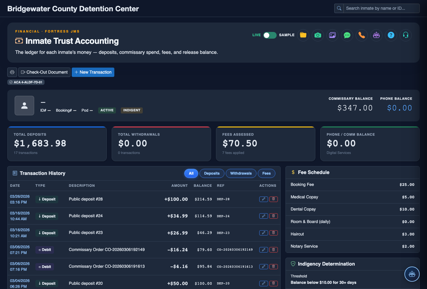
Task: Open the purple image gallery icon
Action: pyautogui.click(x=332, y=35)
